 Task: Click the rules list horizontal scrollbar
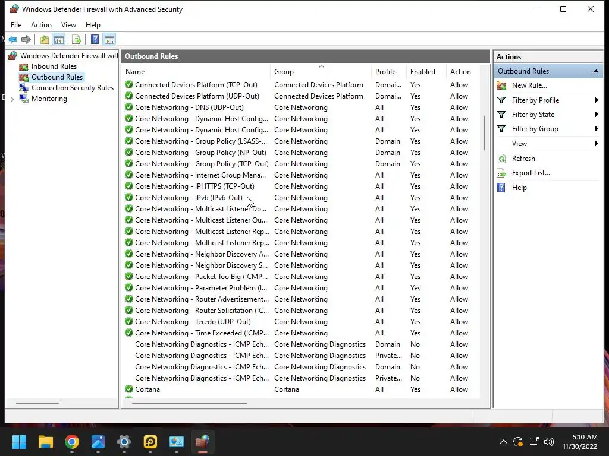pos(190,403)
